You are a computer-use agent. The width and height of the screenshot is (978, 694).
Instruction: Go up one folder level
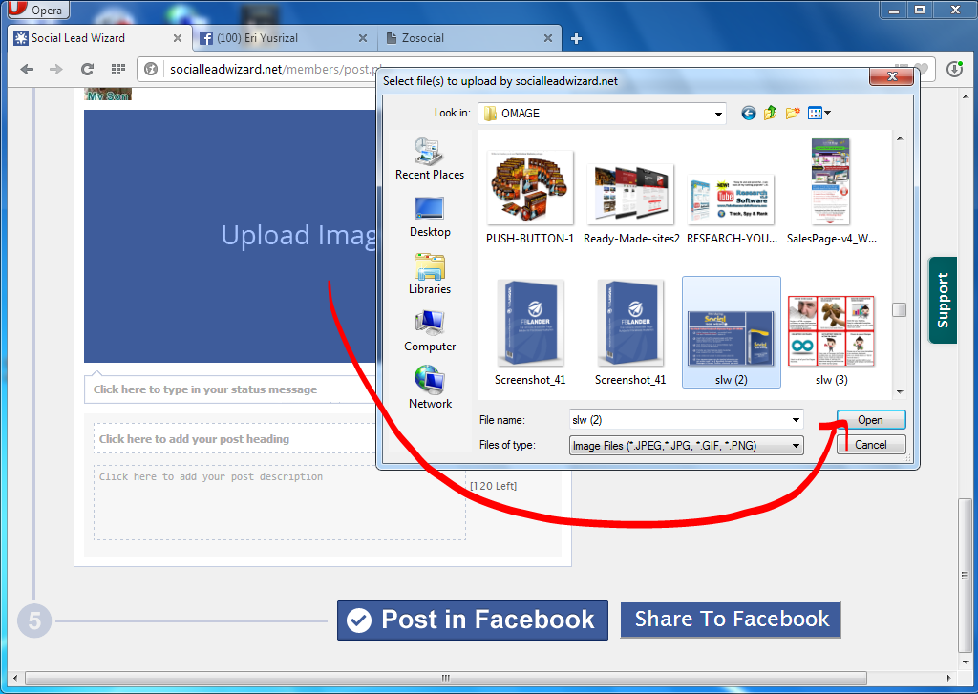pyautogui.click(x=771, y=113)
